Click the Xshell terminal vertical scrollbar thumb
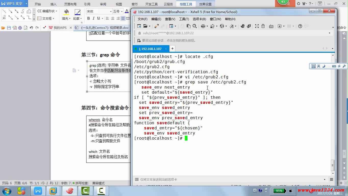This screenshot has width=348, height=196. click(333, 165)
